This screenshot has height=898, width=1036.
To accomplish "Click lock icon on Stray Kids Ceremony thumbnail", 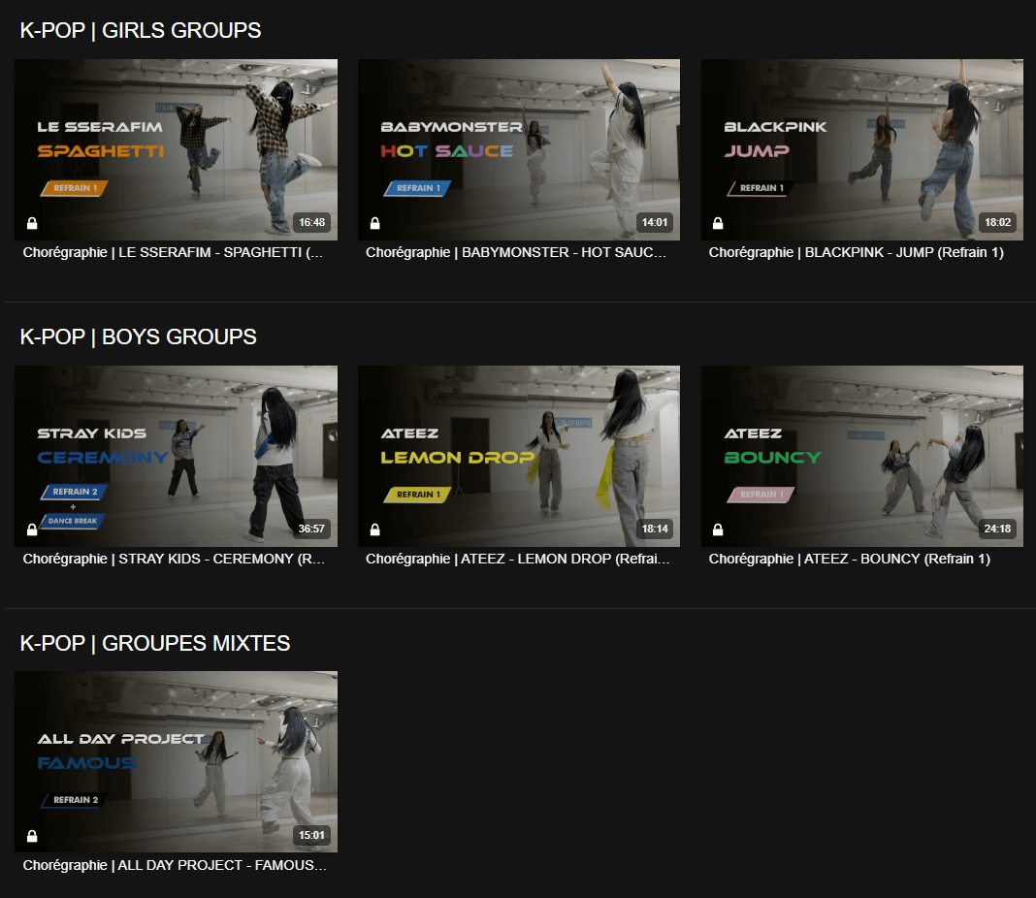I will coord(32,530).
